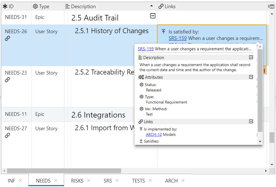The width and height of the screenshot is (276, 187).
Task: Switch to the SRS tab
Action: pyautogui.click(x=108, y=181)
